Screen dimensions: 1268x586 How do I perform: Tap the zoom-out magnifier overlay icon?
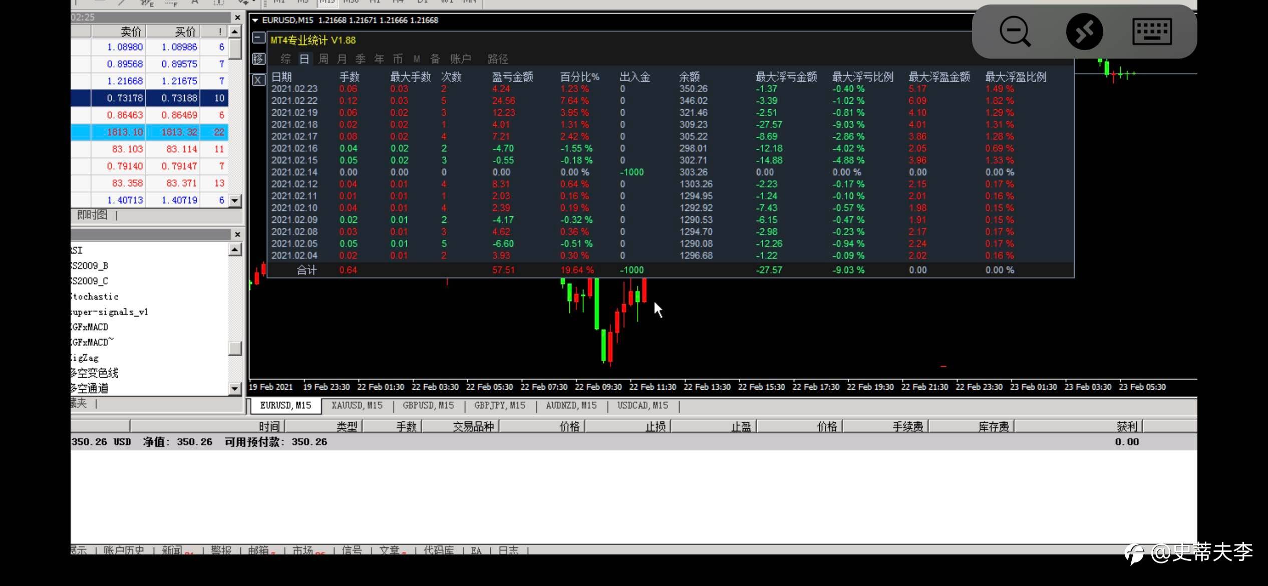1015,32
